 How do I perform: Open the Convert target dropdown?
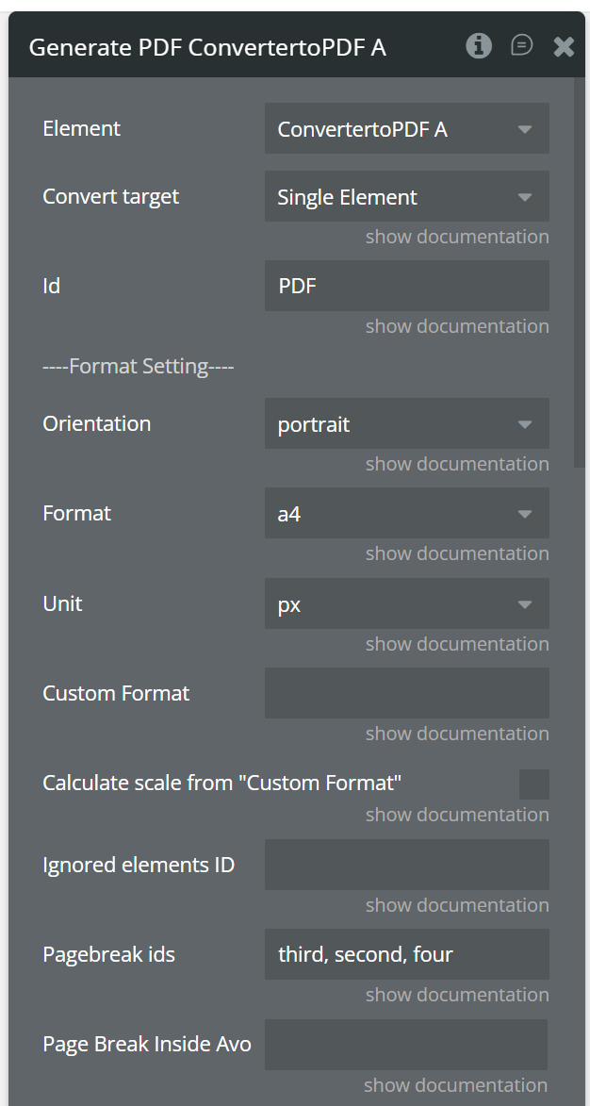tap(406, 197)
